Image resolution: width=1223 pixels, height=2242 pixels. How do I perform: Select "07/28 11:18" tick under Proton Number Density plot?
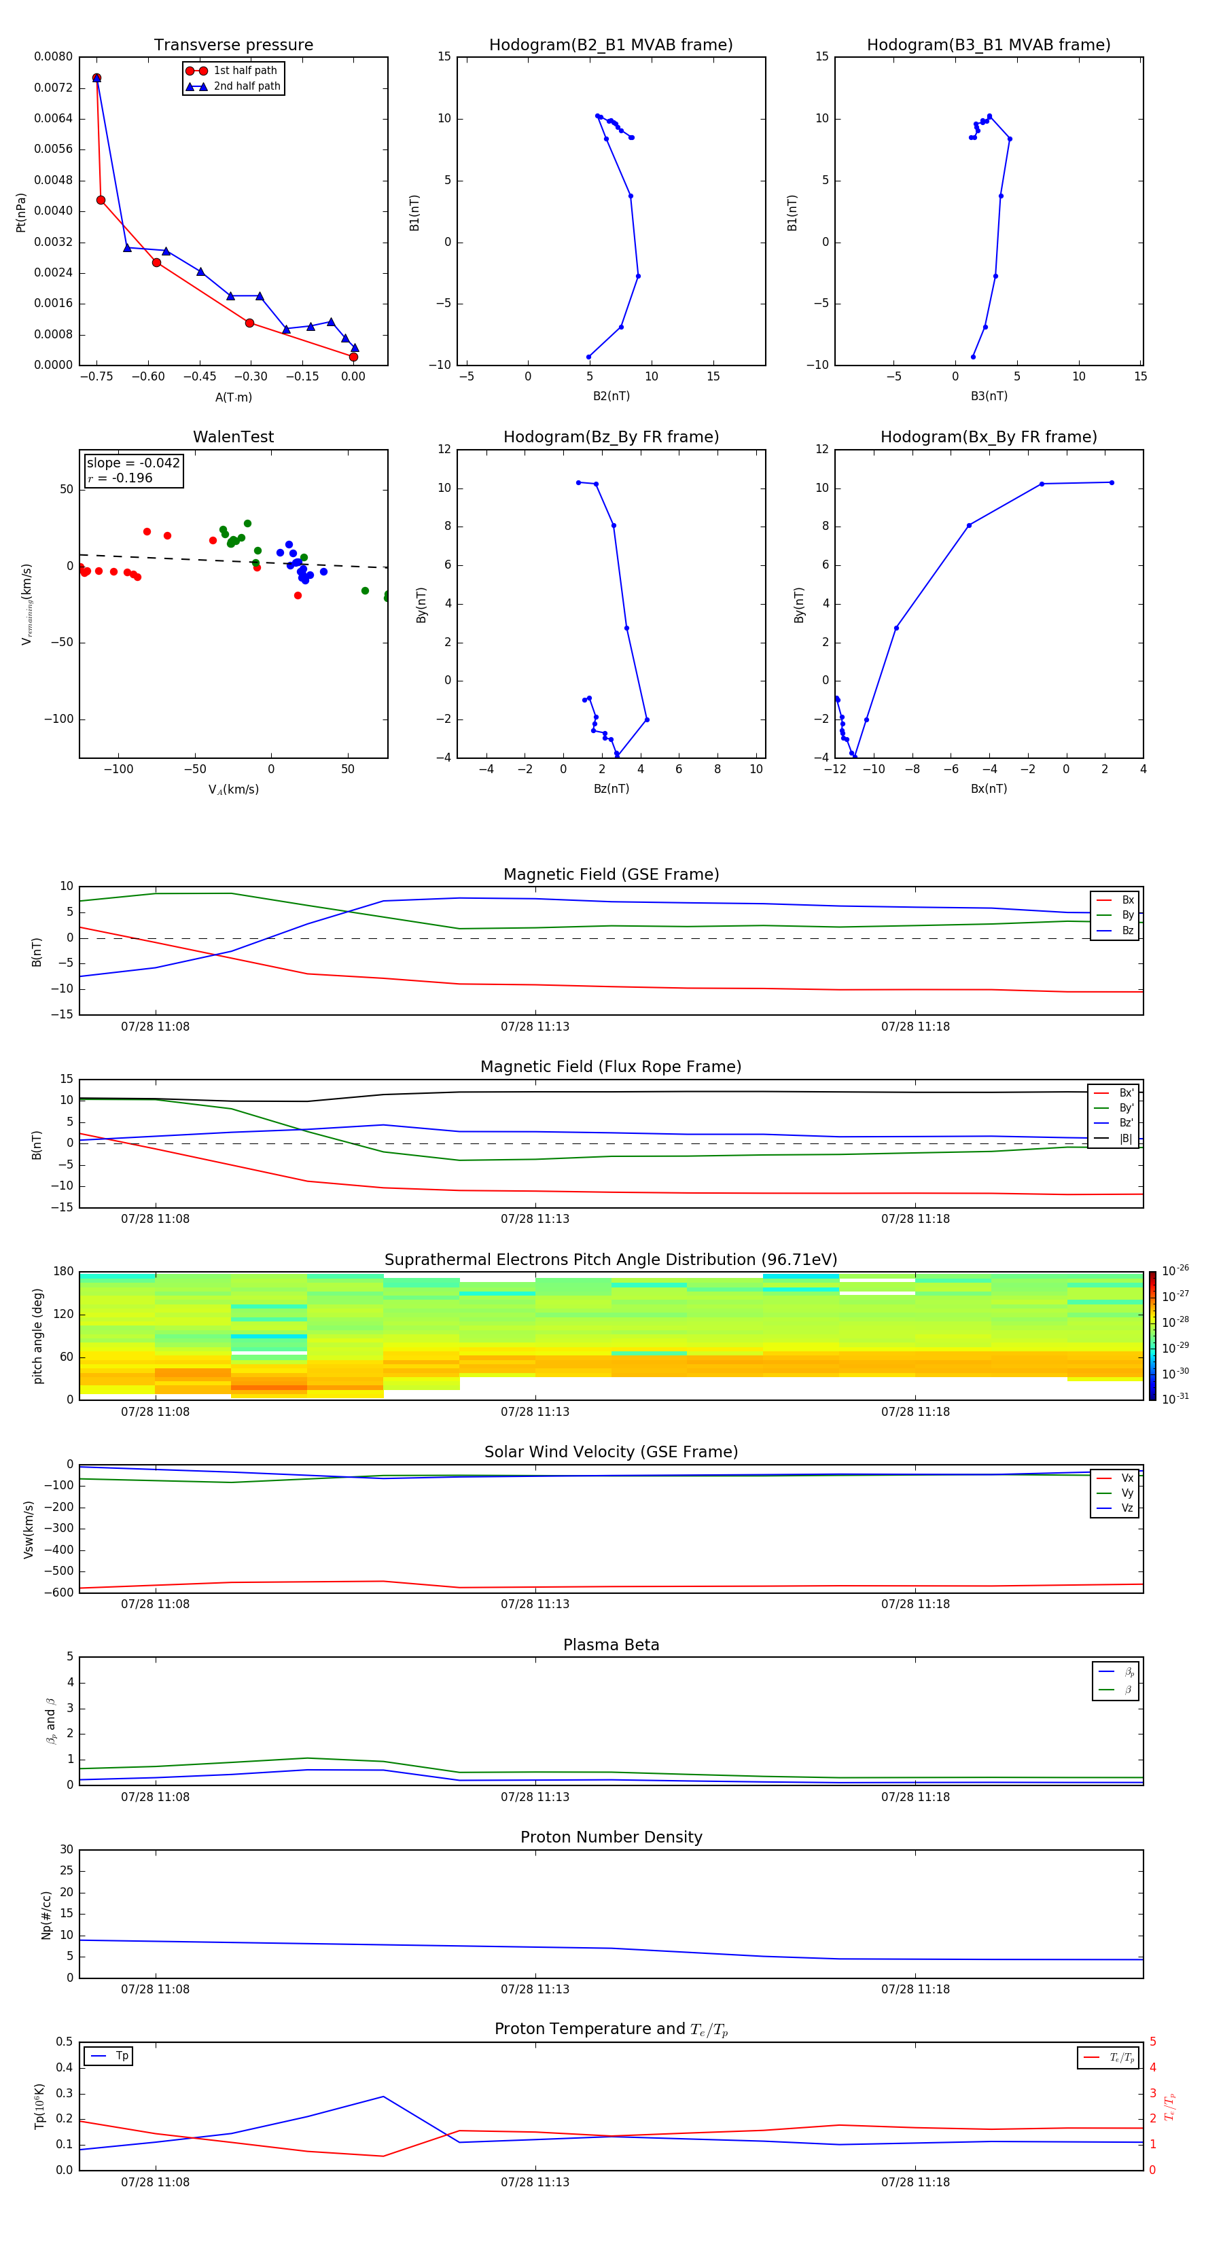915,1989
